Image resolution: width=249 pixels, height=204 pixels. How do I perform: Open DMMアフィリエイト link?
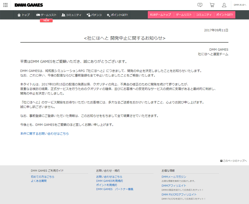pos(174,186)
